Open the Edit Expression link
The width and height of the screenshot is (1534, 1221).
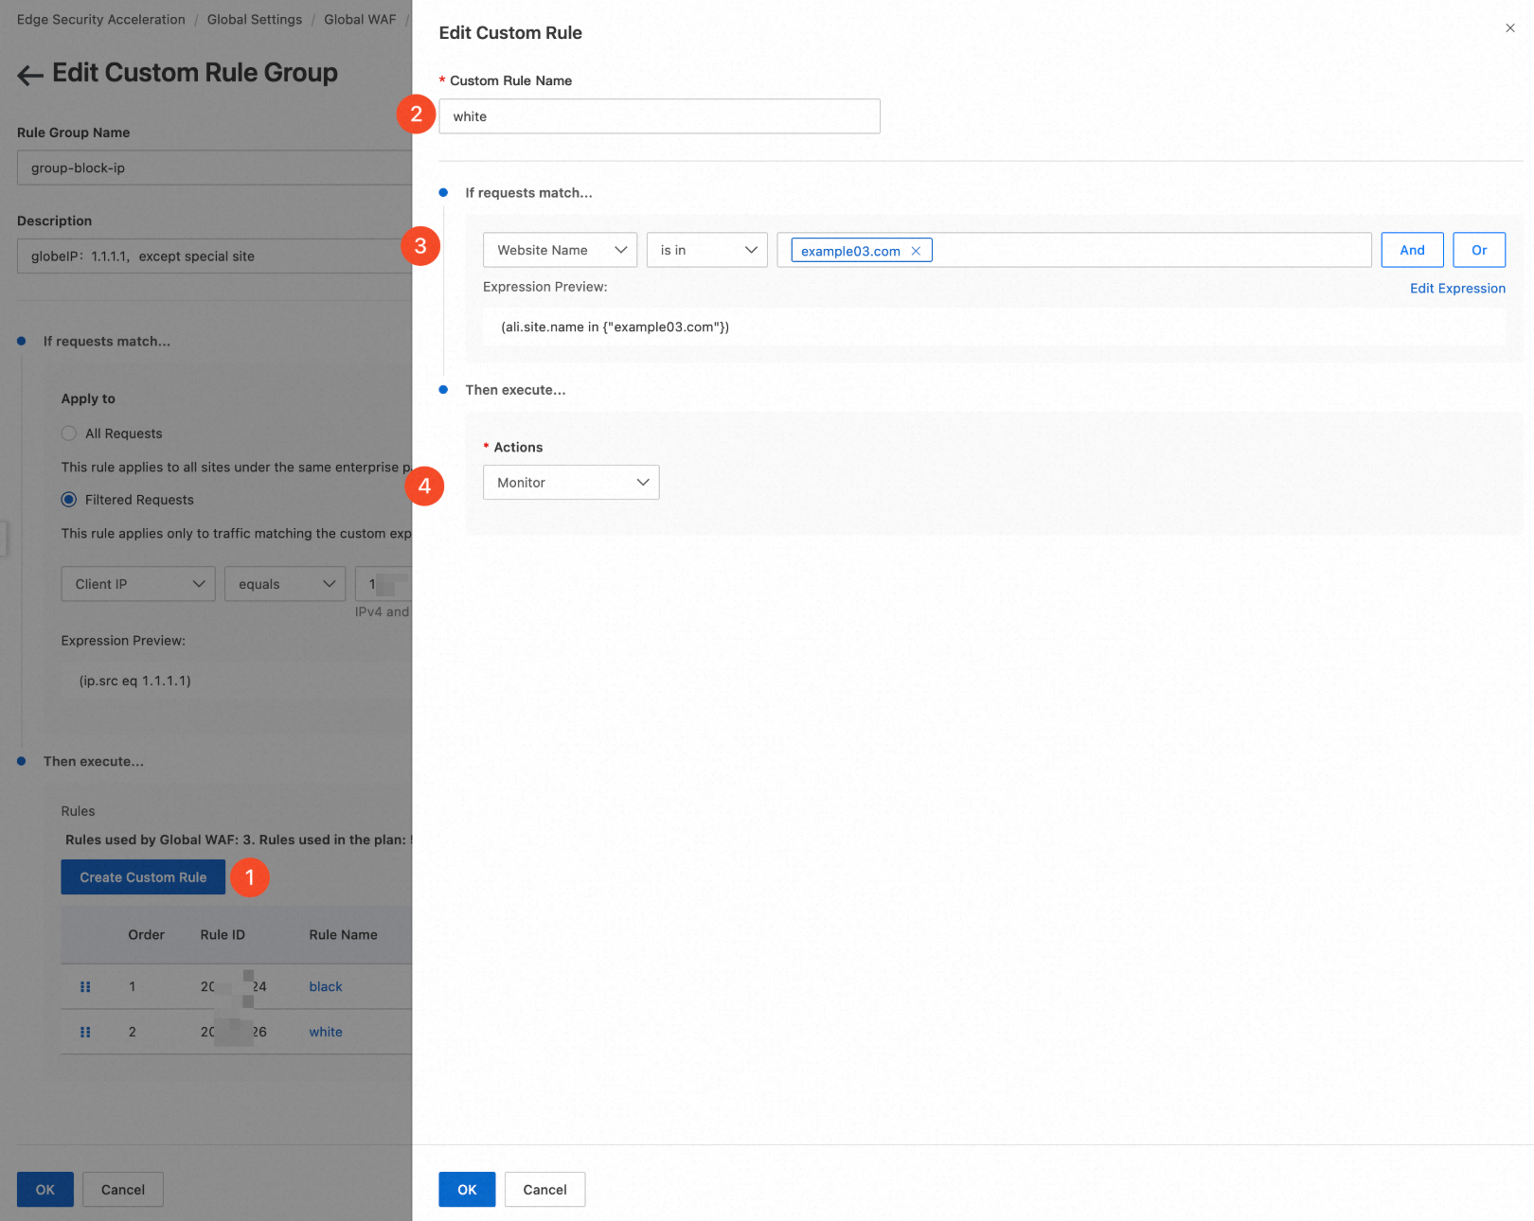coord(1457,289)
